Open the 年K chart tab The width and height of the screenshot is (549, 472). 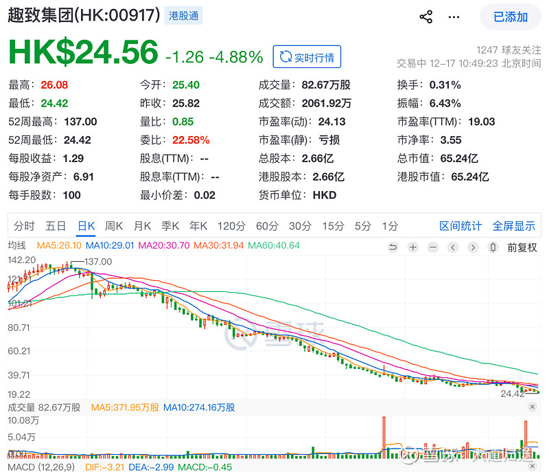[198, 226]
